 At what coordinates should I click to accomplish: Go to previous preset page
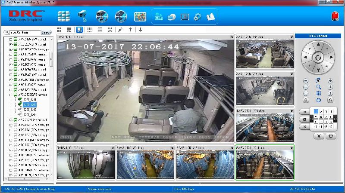coord(311,119)
